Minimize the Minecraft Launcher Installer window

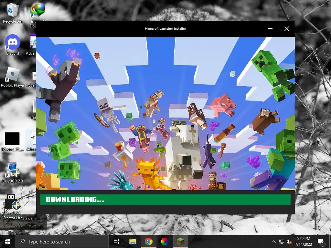click(270, 29)
